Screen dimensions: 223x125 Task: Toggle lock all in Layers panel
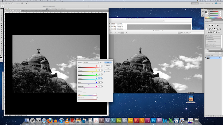tap(213, 56)
